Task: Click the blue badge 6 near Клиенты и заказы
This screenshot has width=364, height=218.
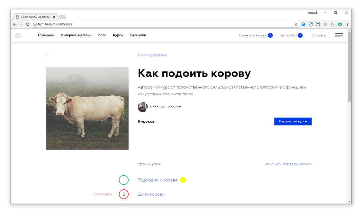Action: (270, 35)
